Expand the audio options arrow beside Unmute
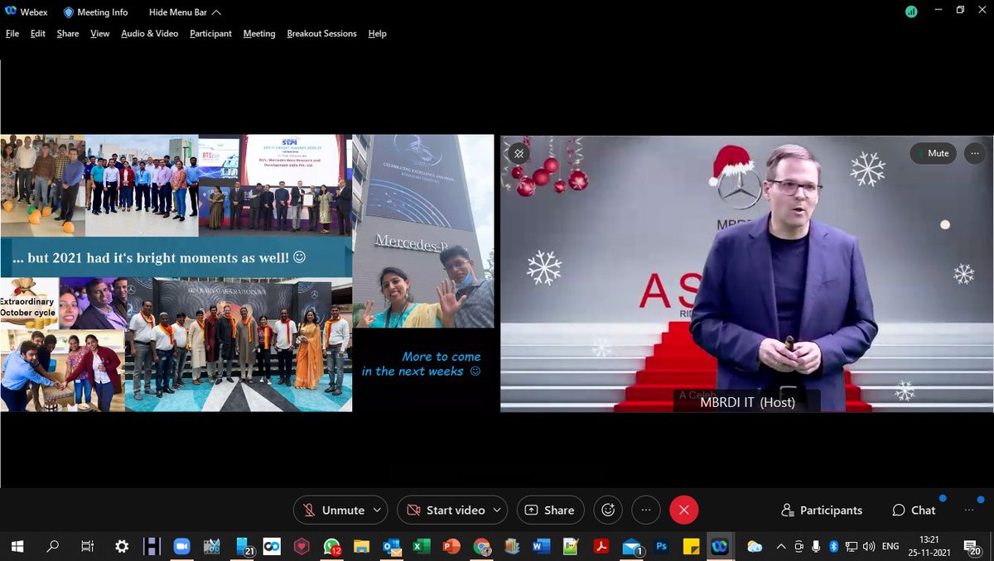Image resolution: width=994 pixels, height=561 pixels. coord(378,510)
